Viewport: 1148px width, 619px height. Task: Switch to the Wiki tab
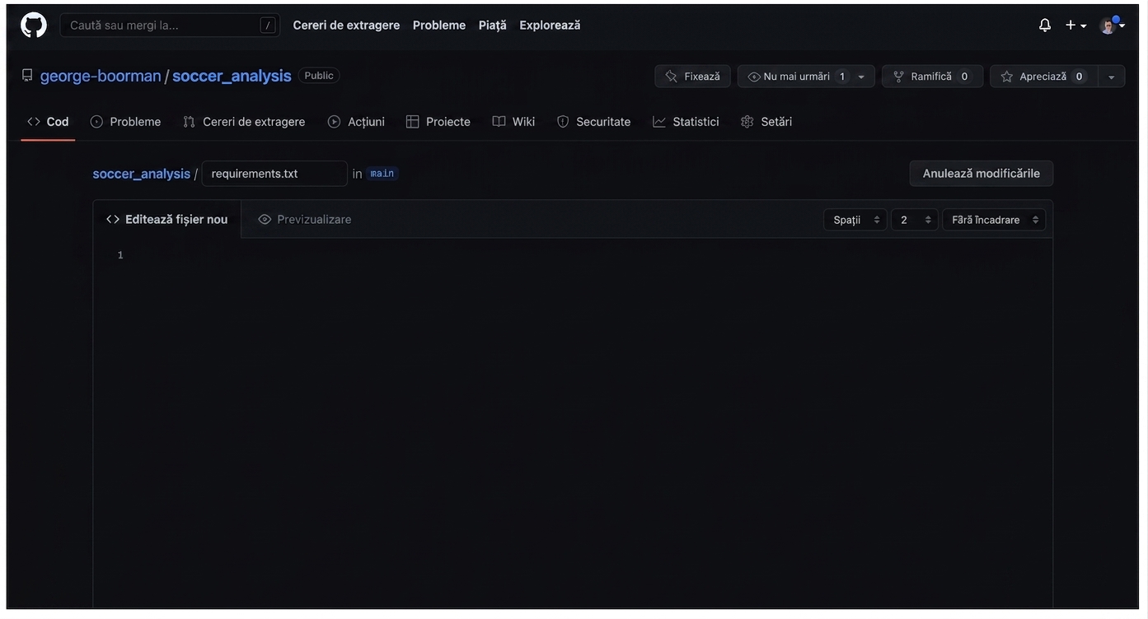pyautogui.click(x=513, y=122)
